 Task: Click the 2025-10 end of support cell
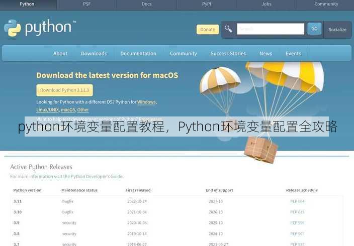point(216,223)
